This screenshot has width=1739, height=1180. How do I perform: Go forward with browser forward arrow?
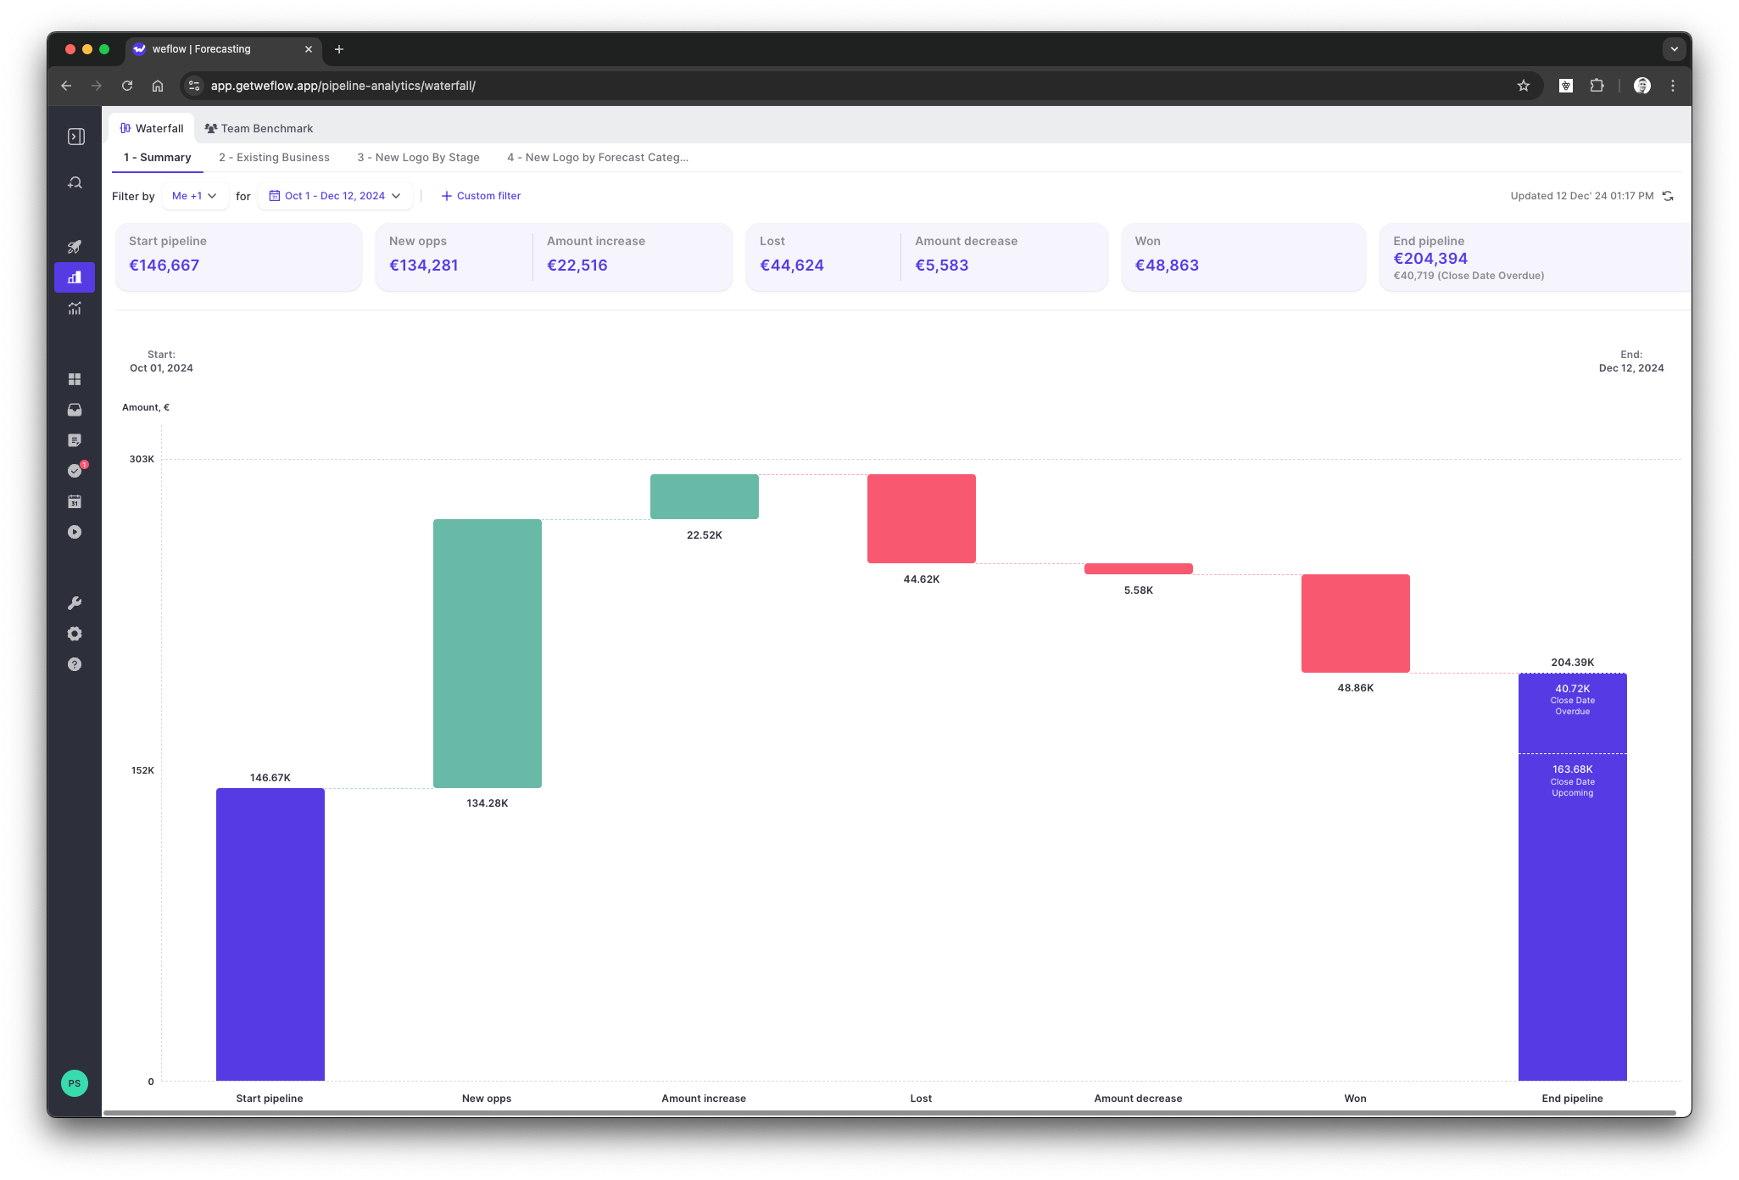click(97, 86)
